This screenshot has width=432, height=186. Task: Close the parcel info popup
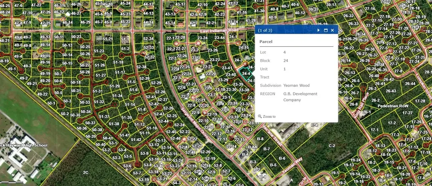pyautogui.click(x=332, y=30)
